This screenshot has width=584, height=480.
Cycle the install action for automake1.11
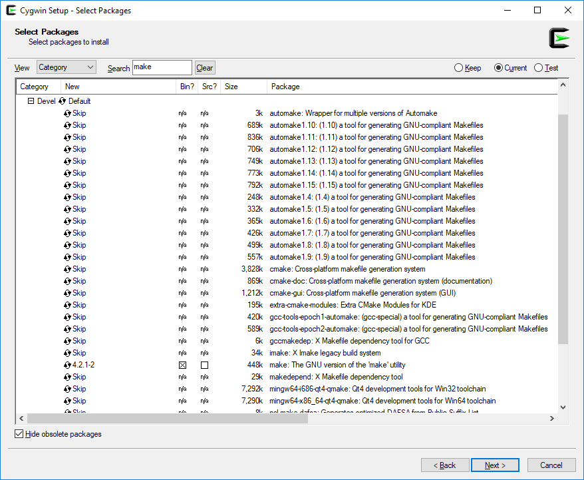(x=67, y=137)
